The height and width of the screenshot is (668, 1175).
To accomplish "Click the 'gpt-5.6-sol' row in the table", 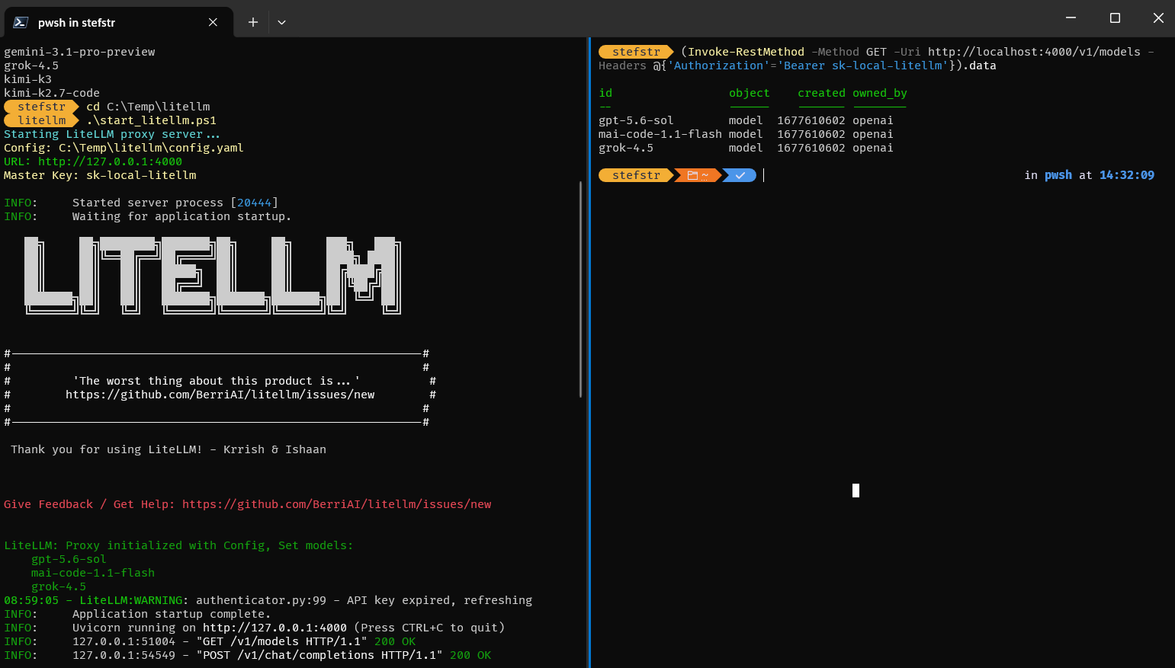I will (746, 120).
